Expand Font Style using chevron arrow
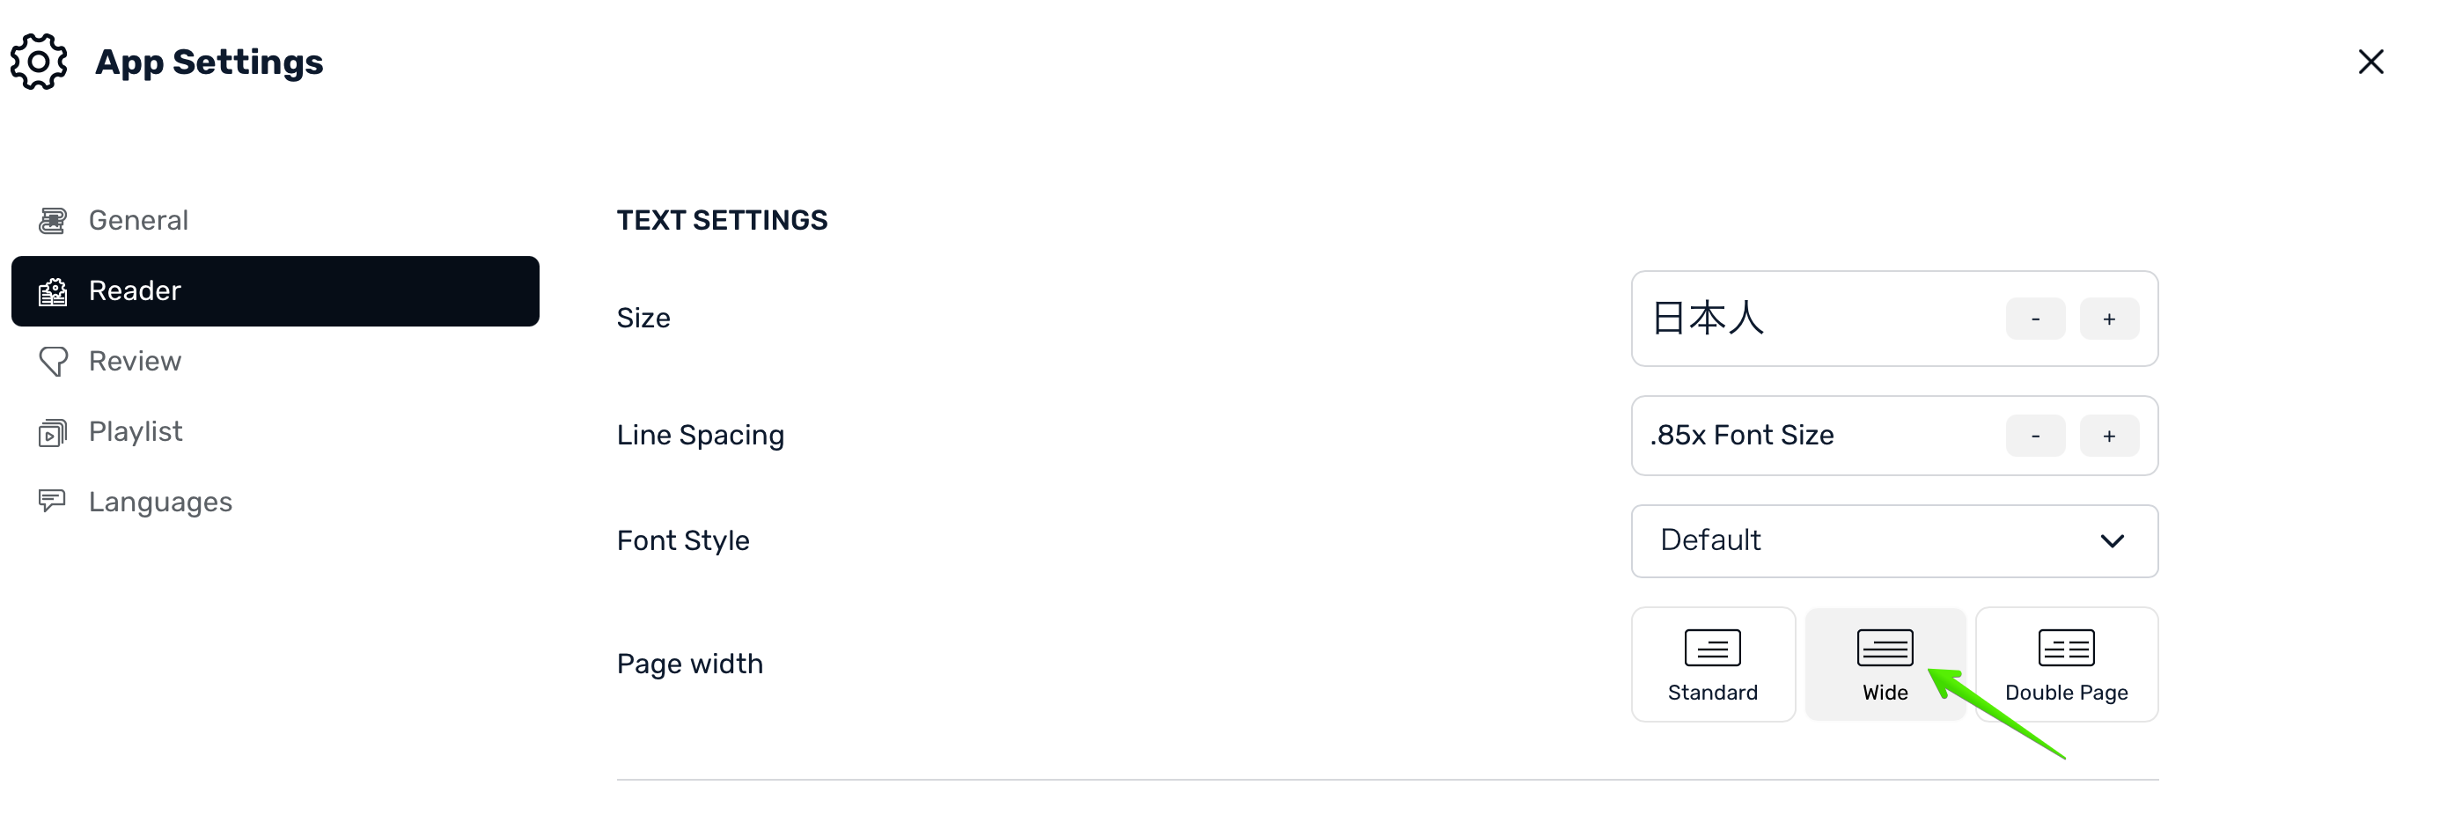Image resolution: width=2440 pixels, height=822 pixels. [x=2112, y=541]
